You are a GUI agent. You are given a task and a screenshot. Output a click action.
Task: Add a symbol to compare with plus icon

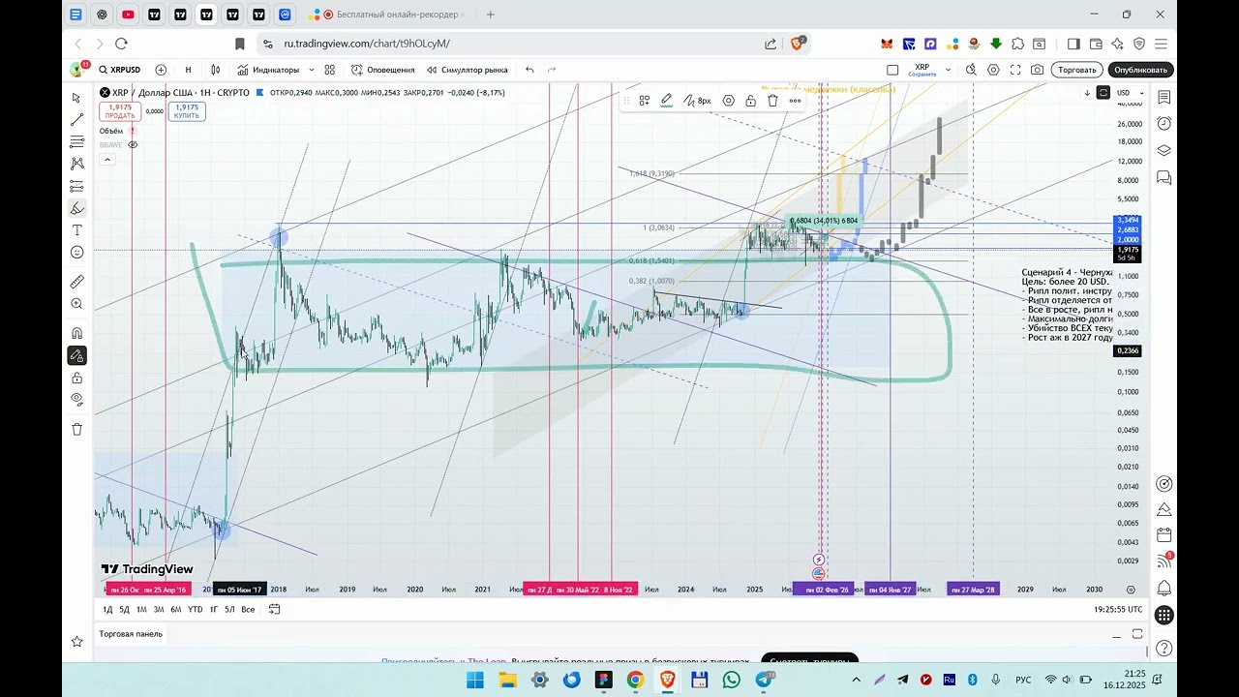(x=161, y=70)
